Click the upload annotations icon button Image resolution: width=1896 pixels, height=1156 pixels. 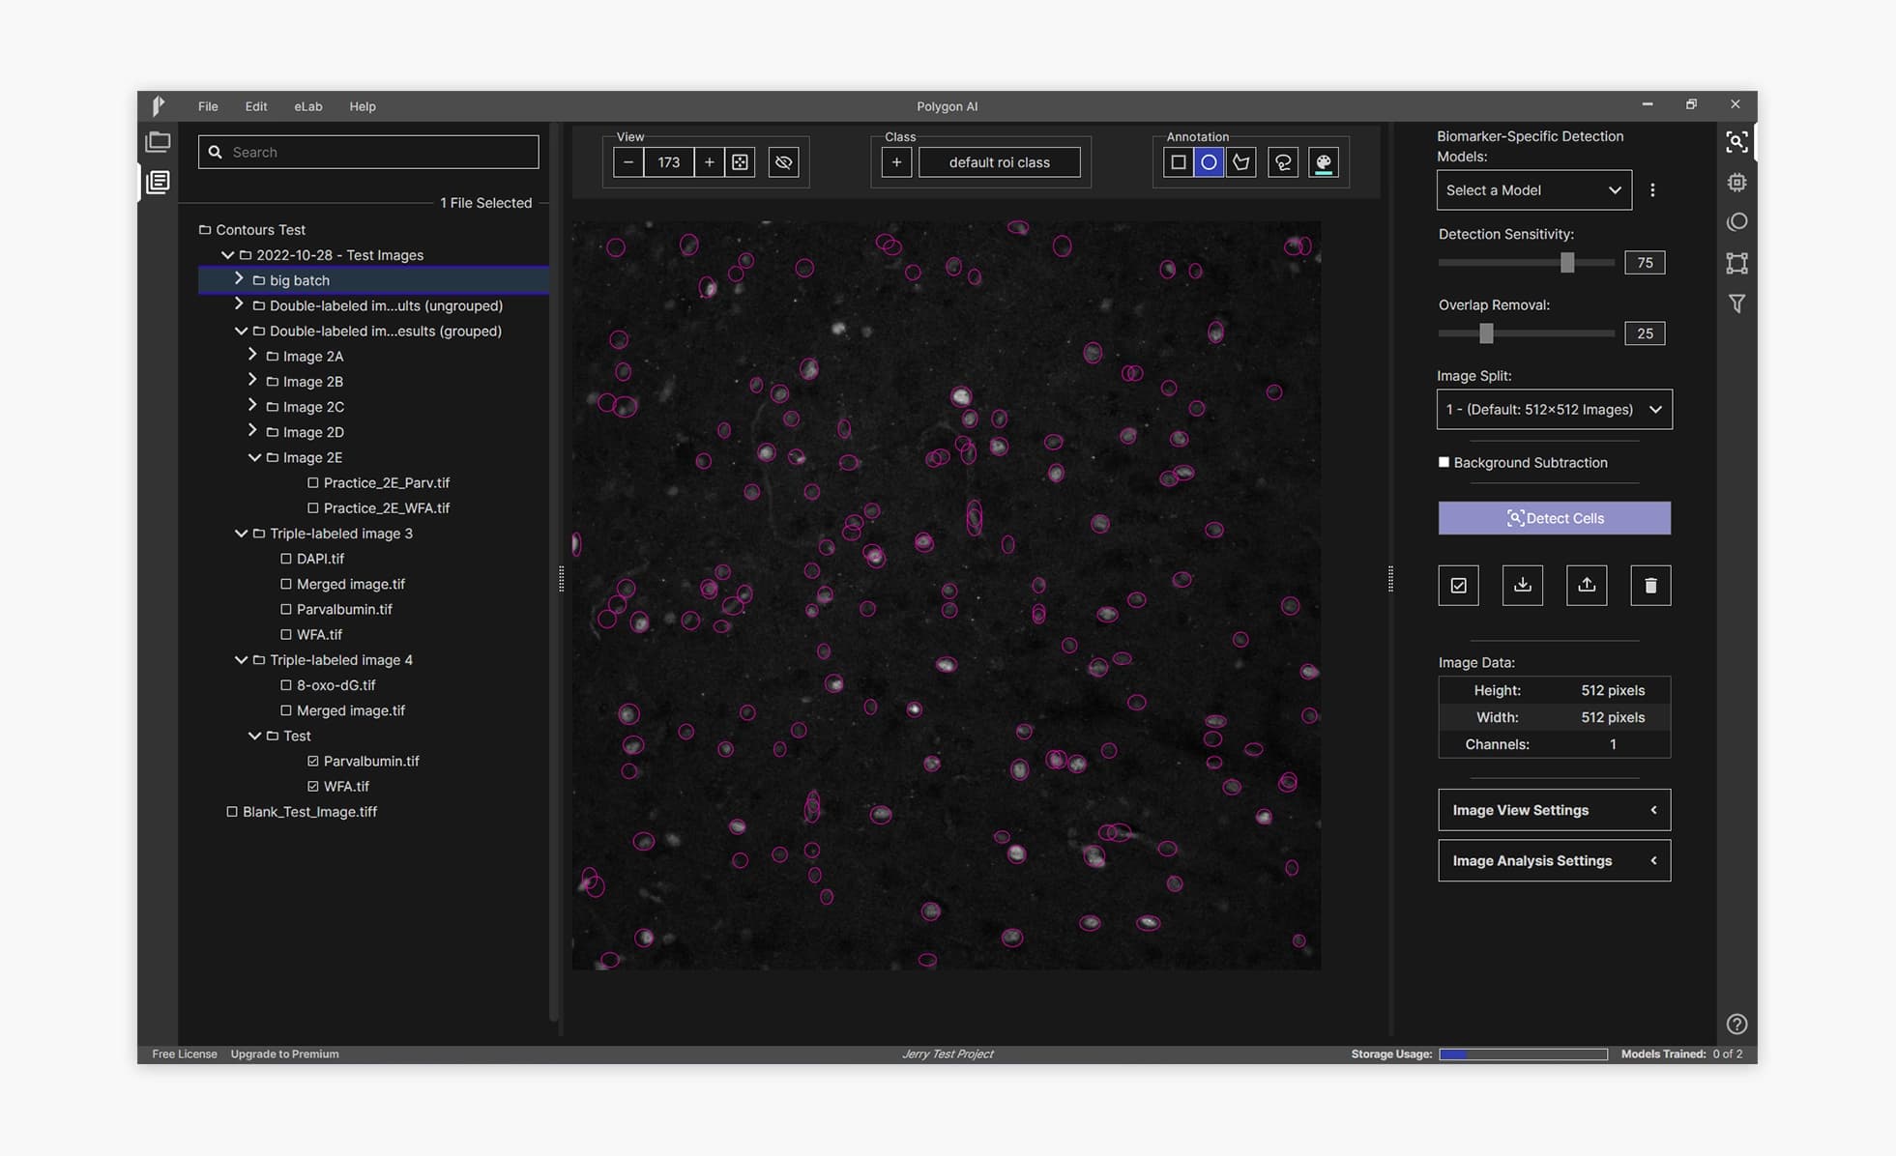tap(1587, 586)
